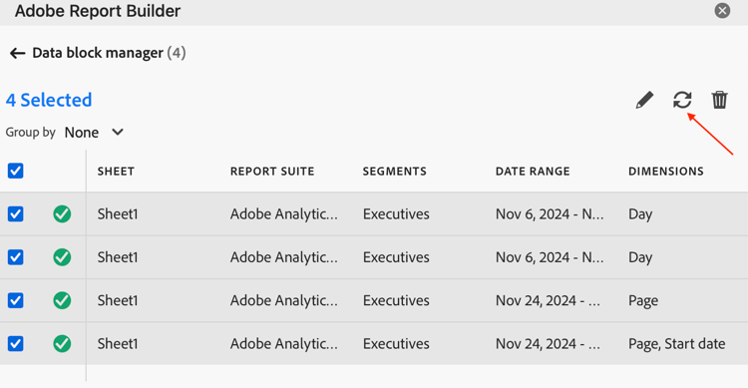Click the DIMENSIONS column header
Image resolution: width=748 pixels, height=388 pixels.
tap(666, 172)
